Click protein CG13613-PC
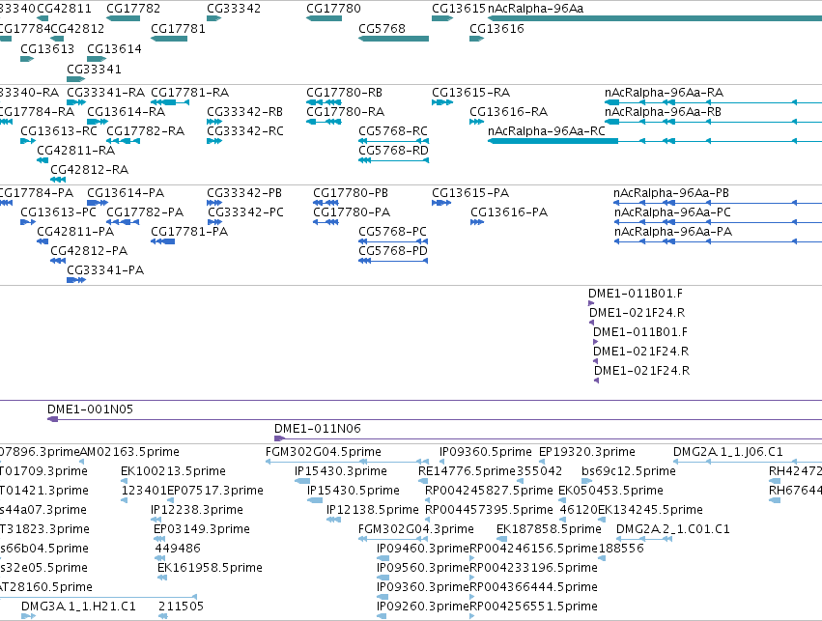 [58, 212]
